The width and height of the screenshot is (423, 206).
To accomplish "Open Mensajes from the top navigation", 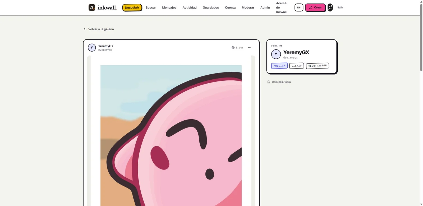I will coord(169,7).
